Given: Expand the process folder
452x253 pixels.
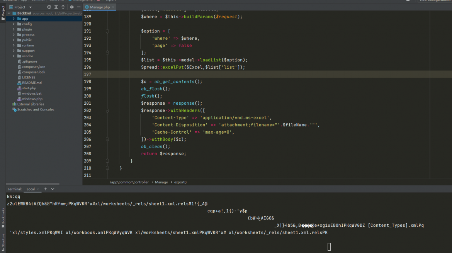Looking at the screenshot, I should (14, 35).
